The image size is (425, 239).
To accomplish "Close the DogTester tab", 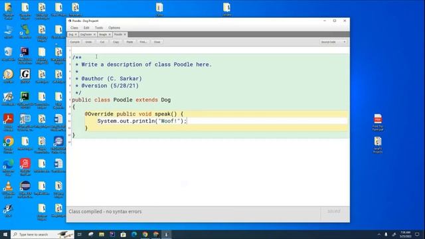I will 94,35.
